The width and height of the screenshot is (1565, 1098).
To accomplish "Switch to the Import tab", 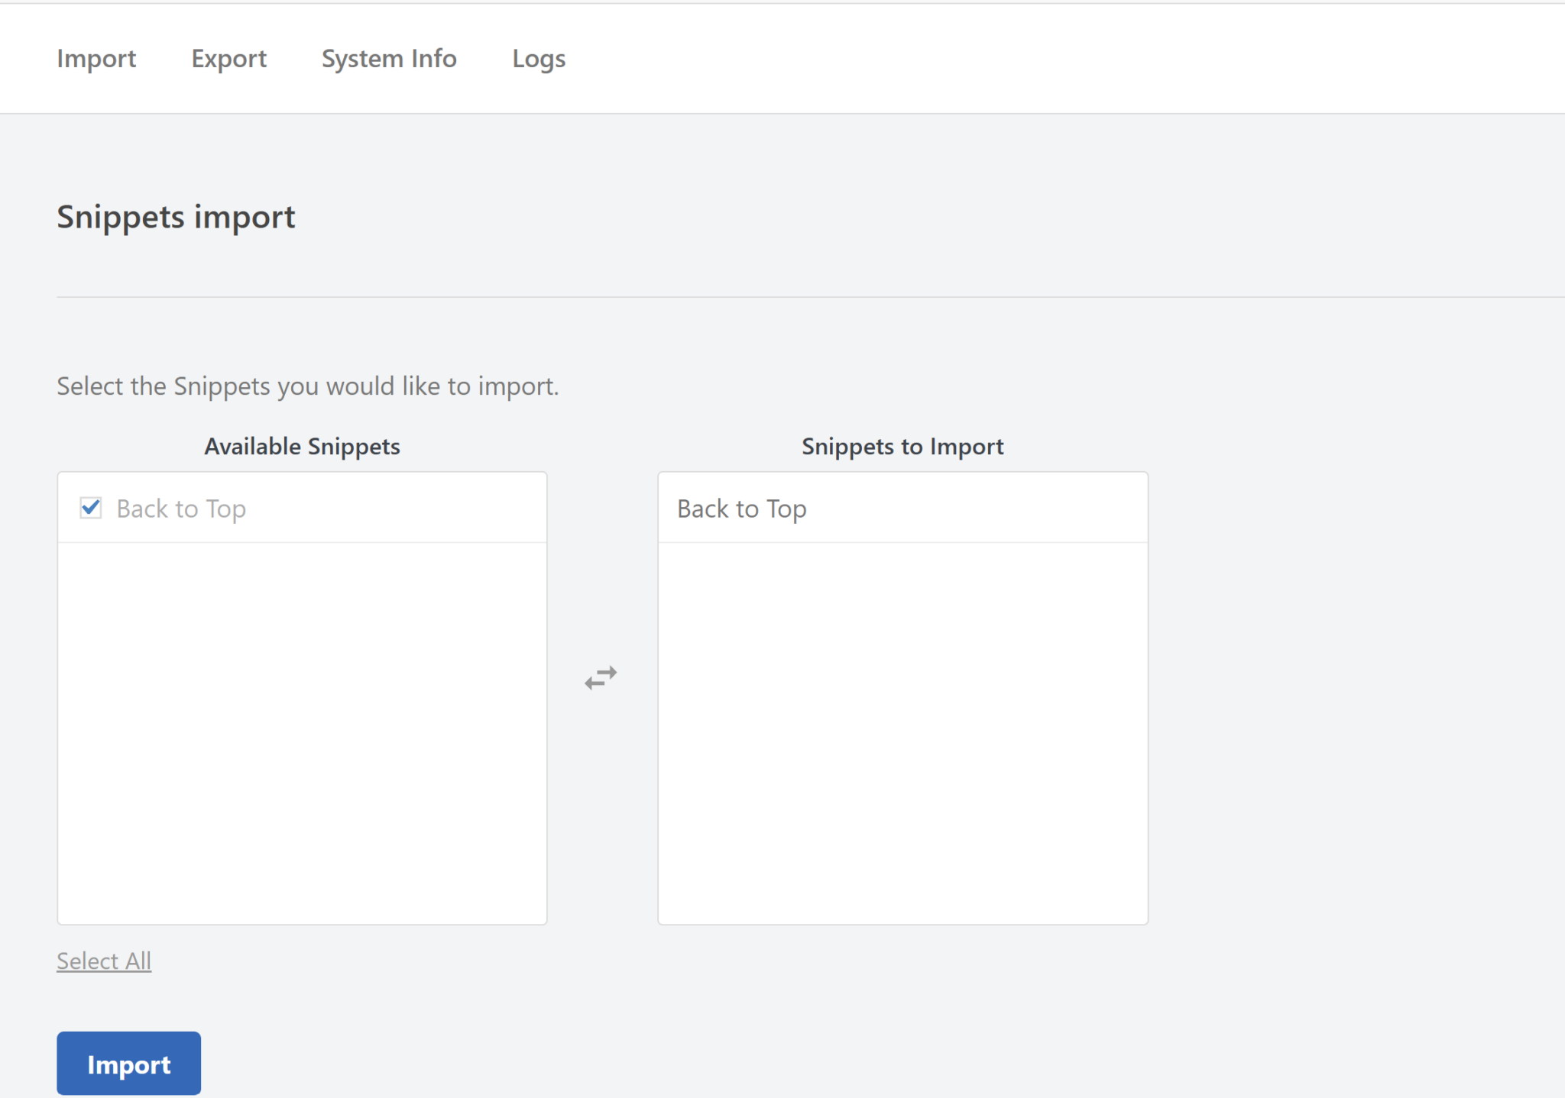I will (96, 58).
